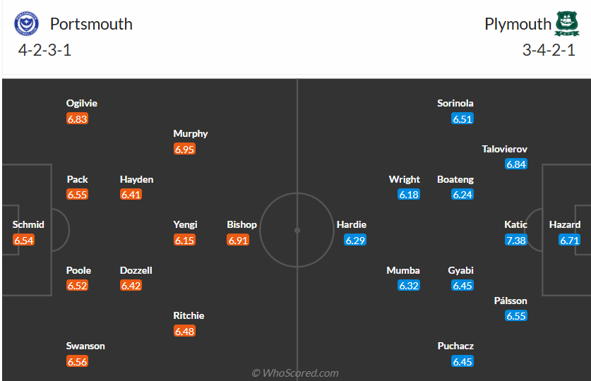Click Portsmouth's 4-2-3-1 formation label

pyautogui.click(x=44, y=50)
